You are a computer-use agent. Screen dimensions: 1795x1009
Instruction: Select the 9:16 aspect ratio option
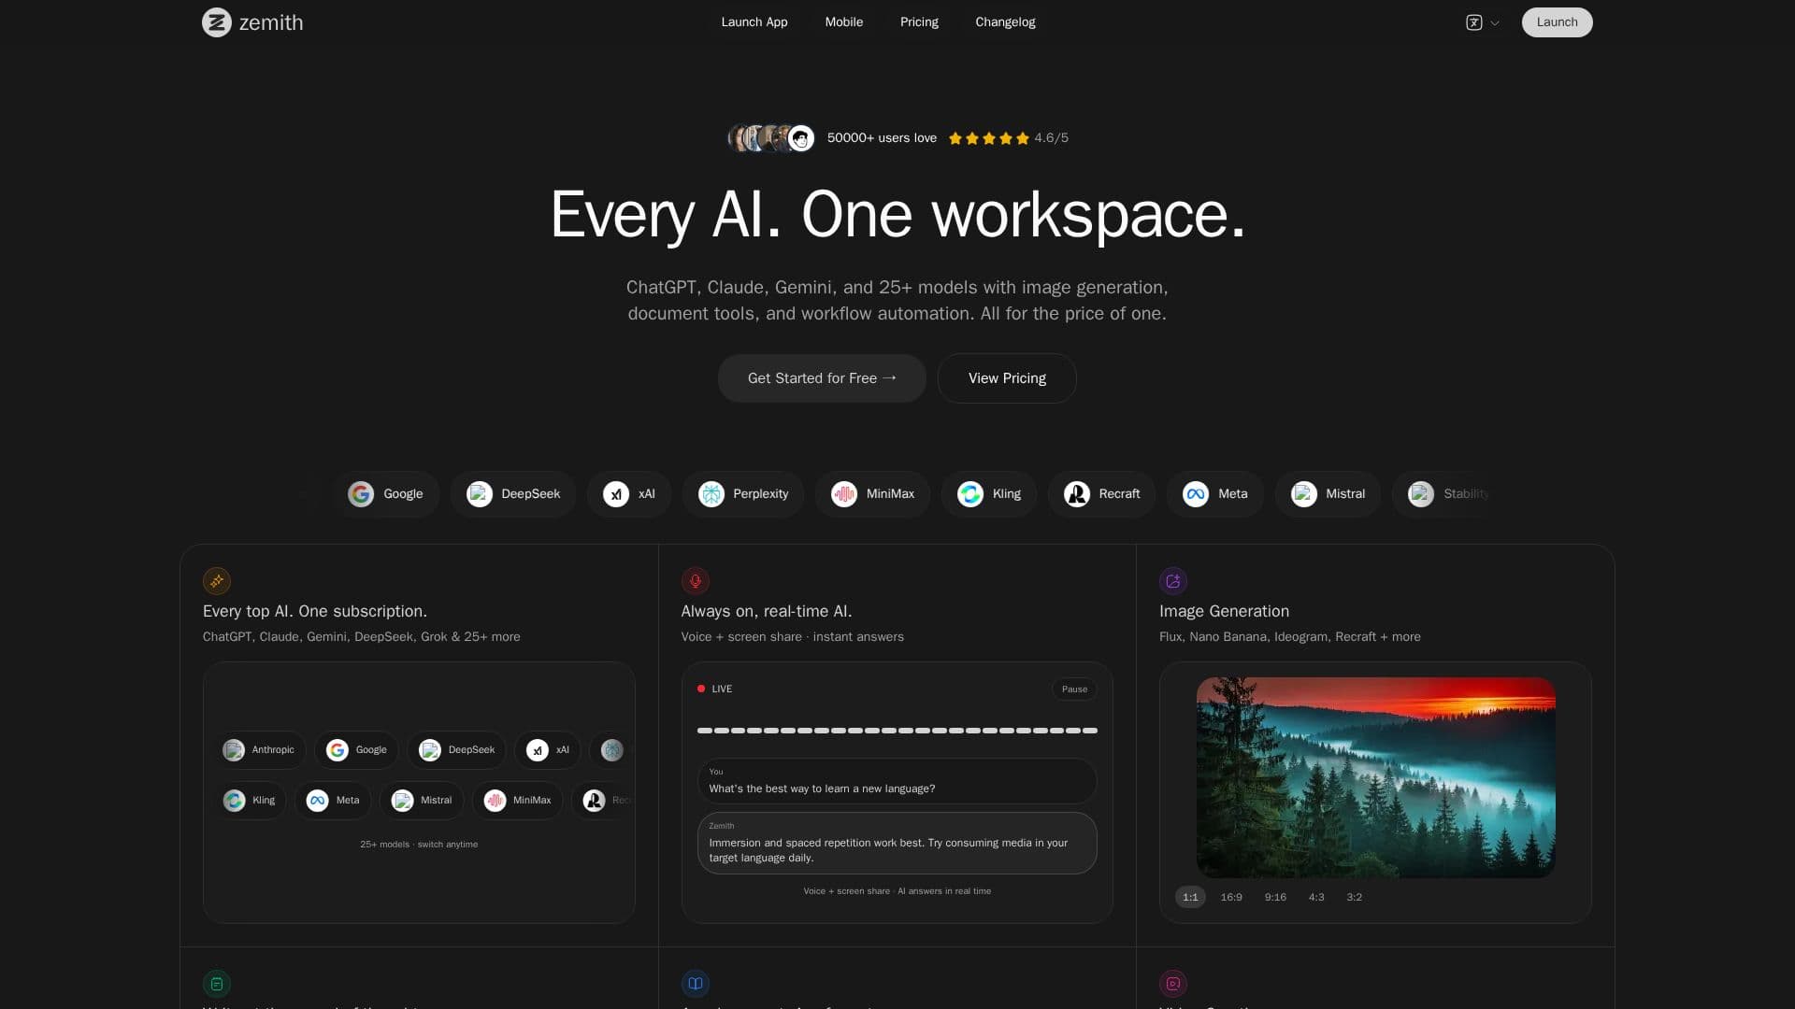point(1275,897)
